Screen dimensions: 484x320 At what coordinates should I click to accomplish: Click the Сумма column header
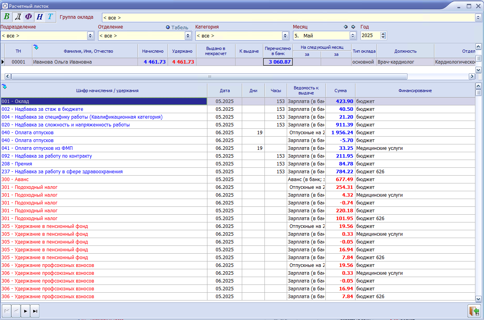[x=340, y=91]
